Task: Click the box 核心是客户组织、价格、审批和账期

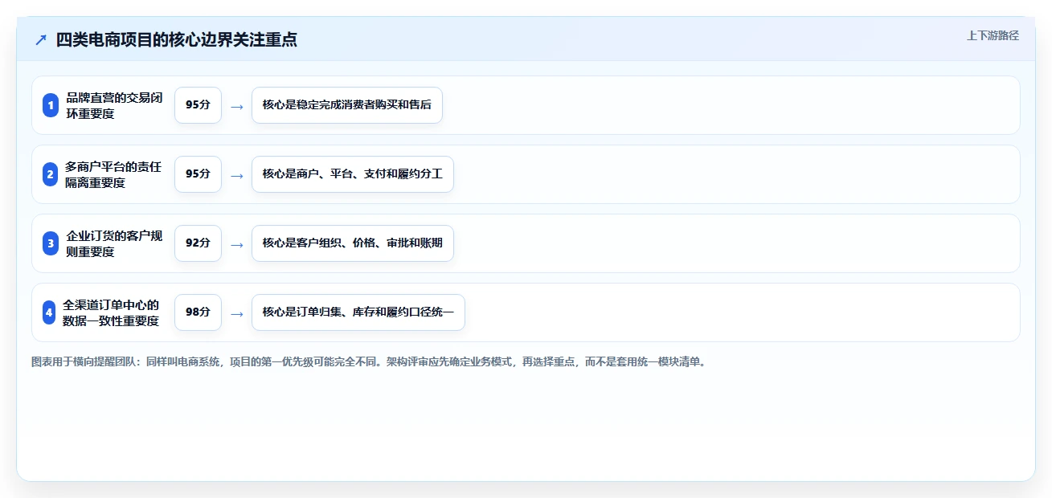Action: point(353,243)
